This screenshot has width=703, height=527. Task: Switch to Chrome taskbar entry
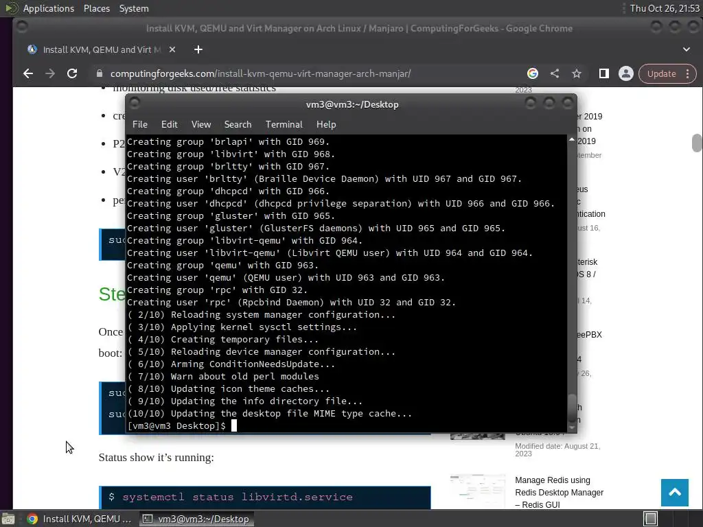[x=79, y=519]
